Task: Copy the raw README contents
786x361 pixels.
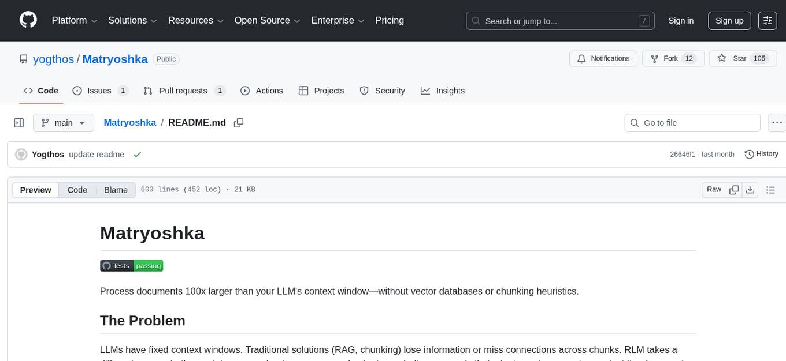Action: click(734, 189)
